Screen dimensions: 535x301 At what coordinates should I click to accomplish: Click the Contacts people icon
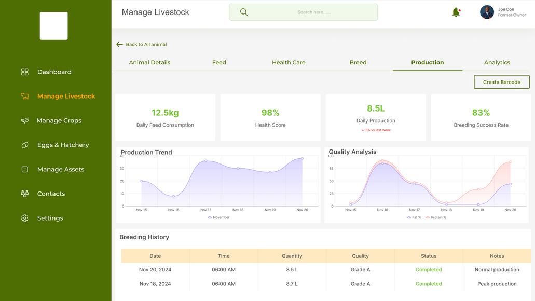click(24, 194)
